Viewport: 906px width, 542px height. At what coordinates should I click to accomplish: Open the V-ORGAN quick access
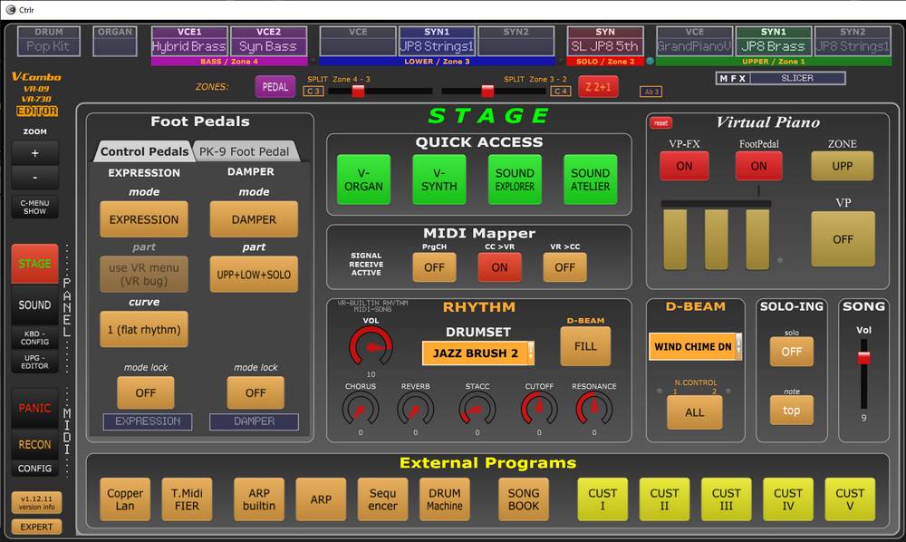click(x=363, y=179)
